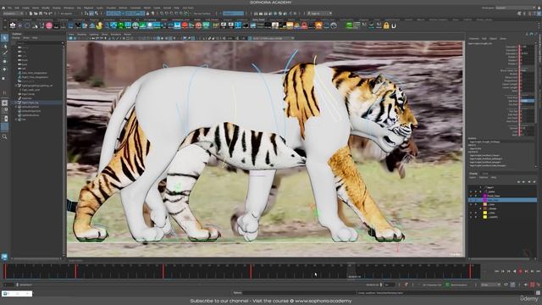Go to start of playback range
The width and height of the screenshot is (542, 305).
(497, 271)
